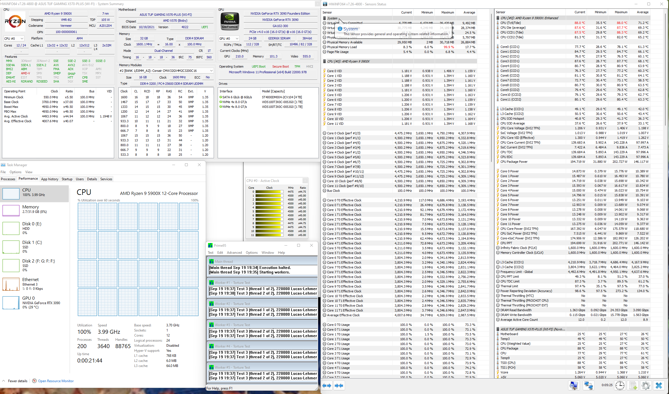Open the File menu in Task Manager
The width and height of the screenshot is (669, 394).
(x=3, y=172)
